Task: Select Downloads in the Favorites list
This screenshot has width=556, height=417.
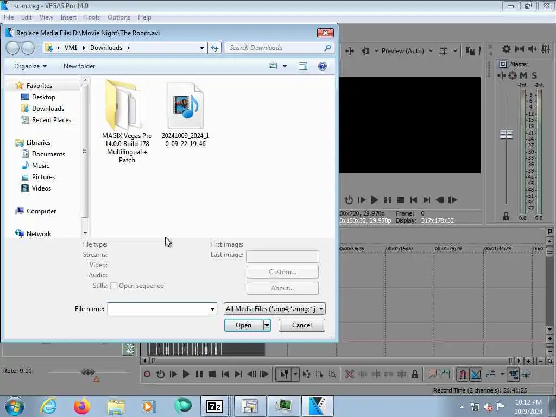Action: (48, 109)
